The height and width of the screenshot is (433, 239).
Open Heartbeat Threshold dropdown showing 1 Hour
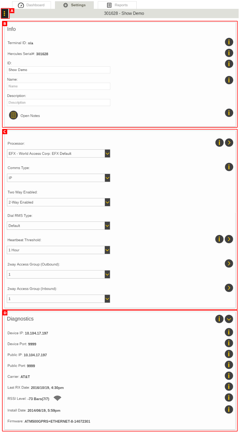(59, 250)
